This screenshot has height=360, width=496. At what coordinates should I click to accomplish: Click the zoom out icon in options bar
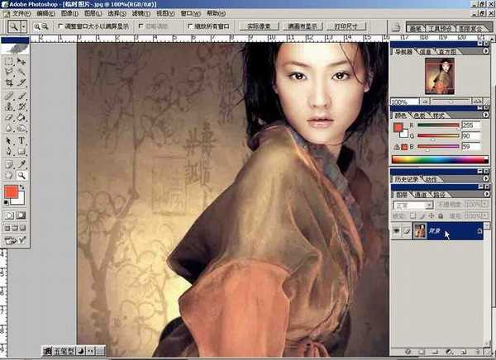pyautogui.click(x=44, y=26)
